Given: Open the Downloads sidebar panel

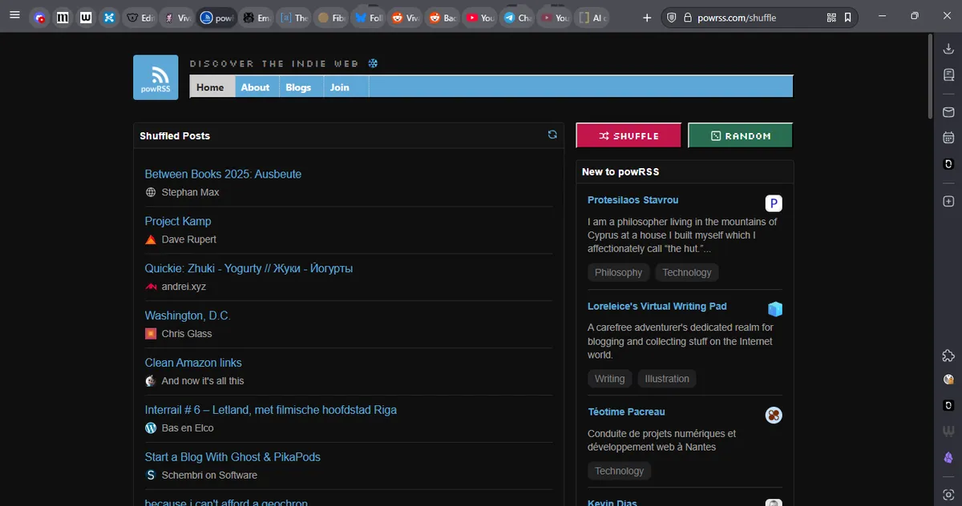Looking at the screenshot, I should click(948, 50).
